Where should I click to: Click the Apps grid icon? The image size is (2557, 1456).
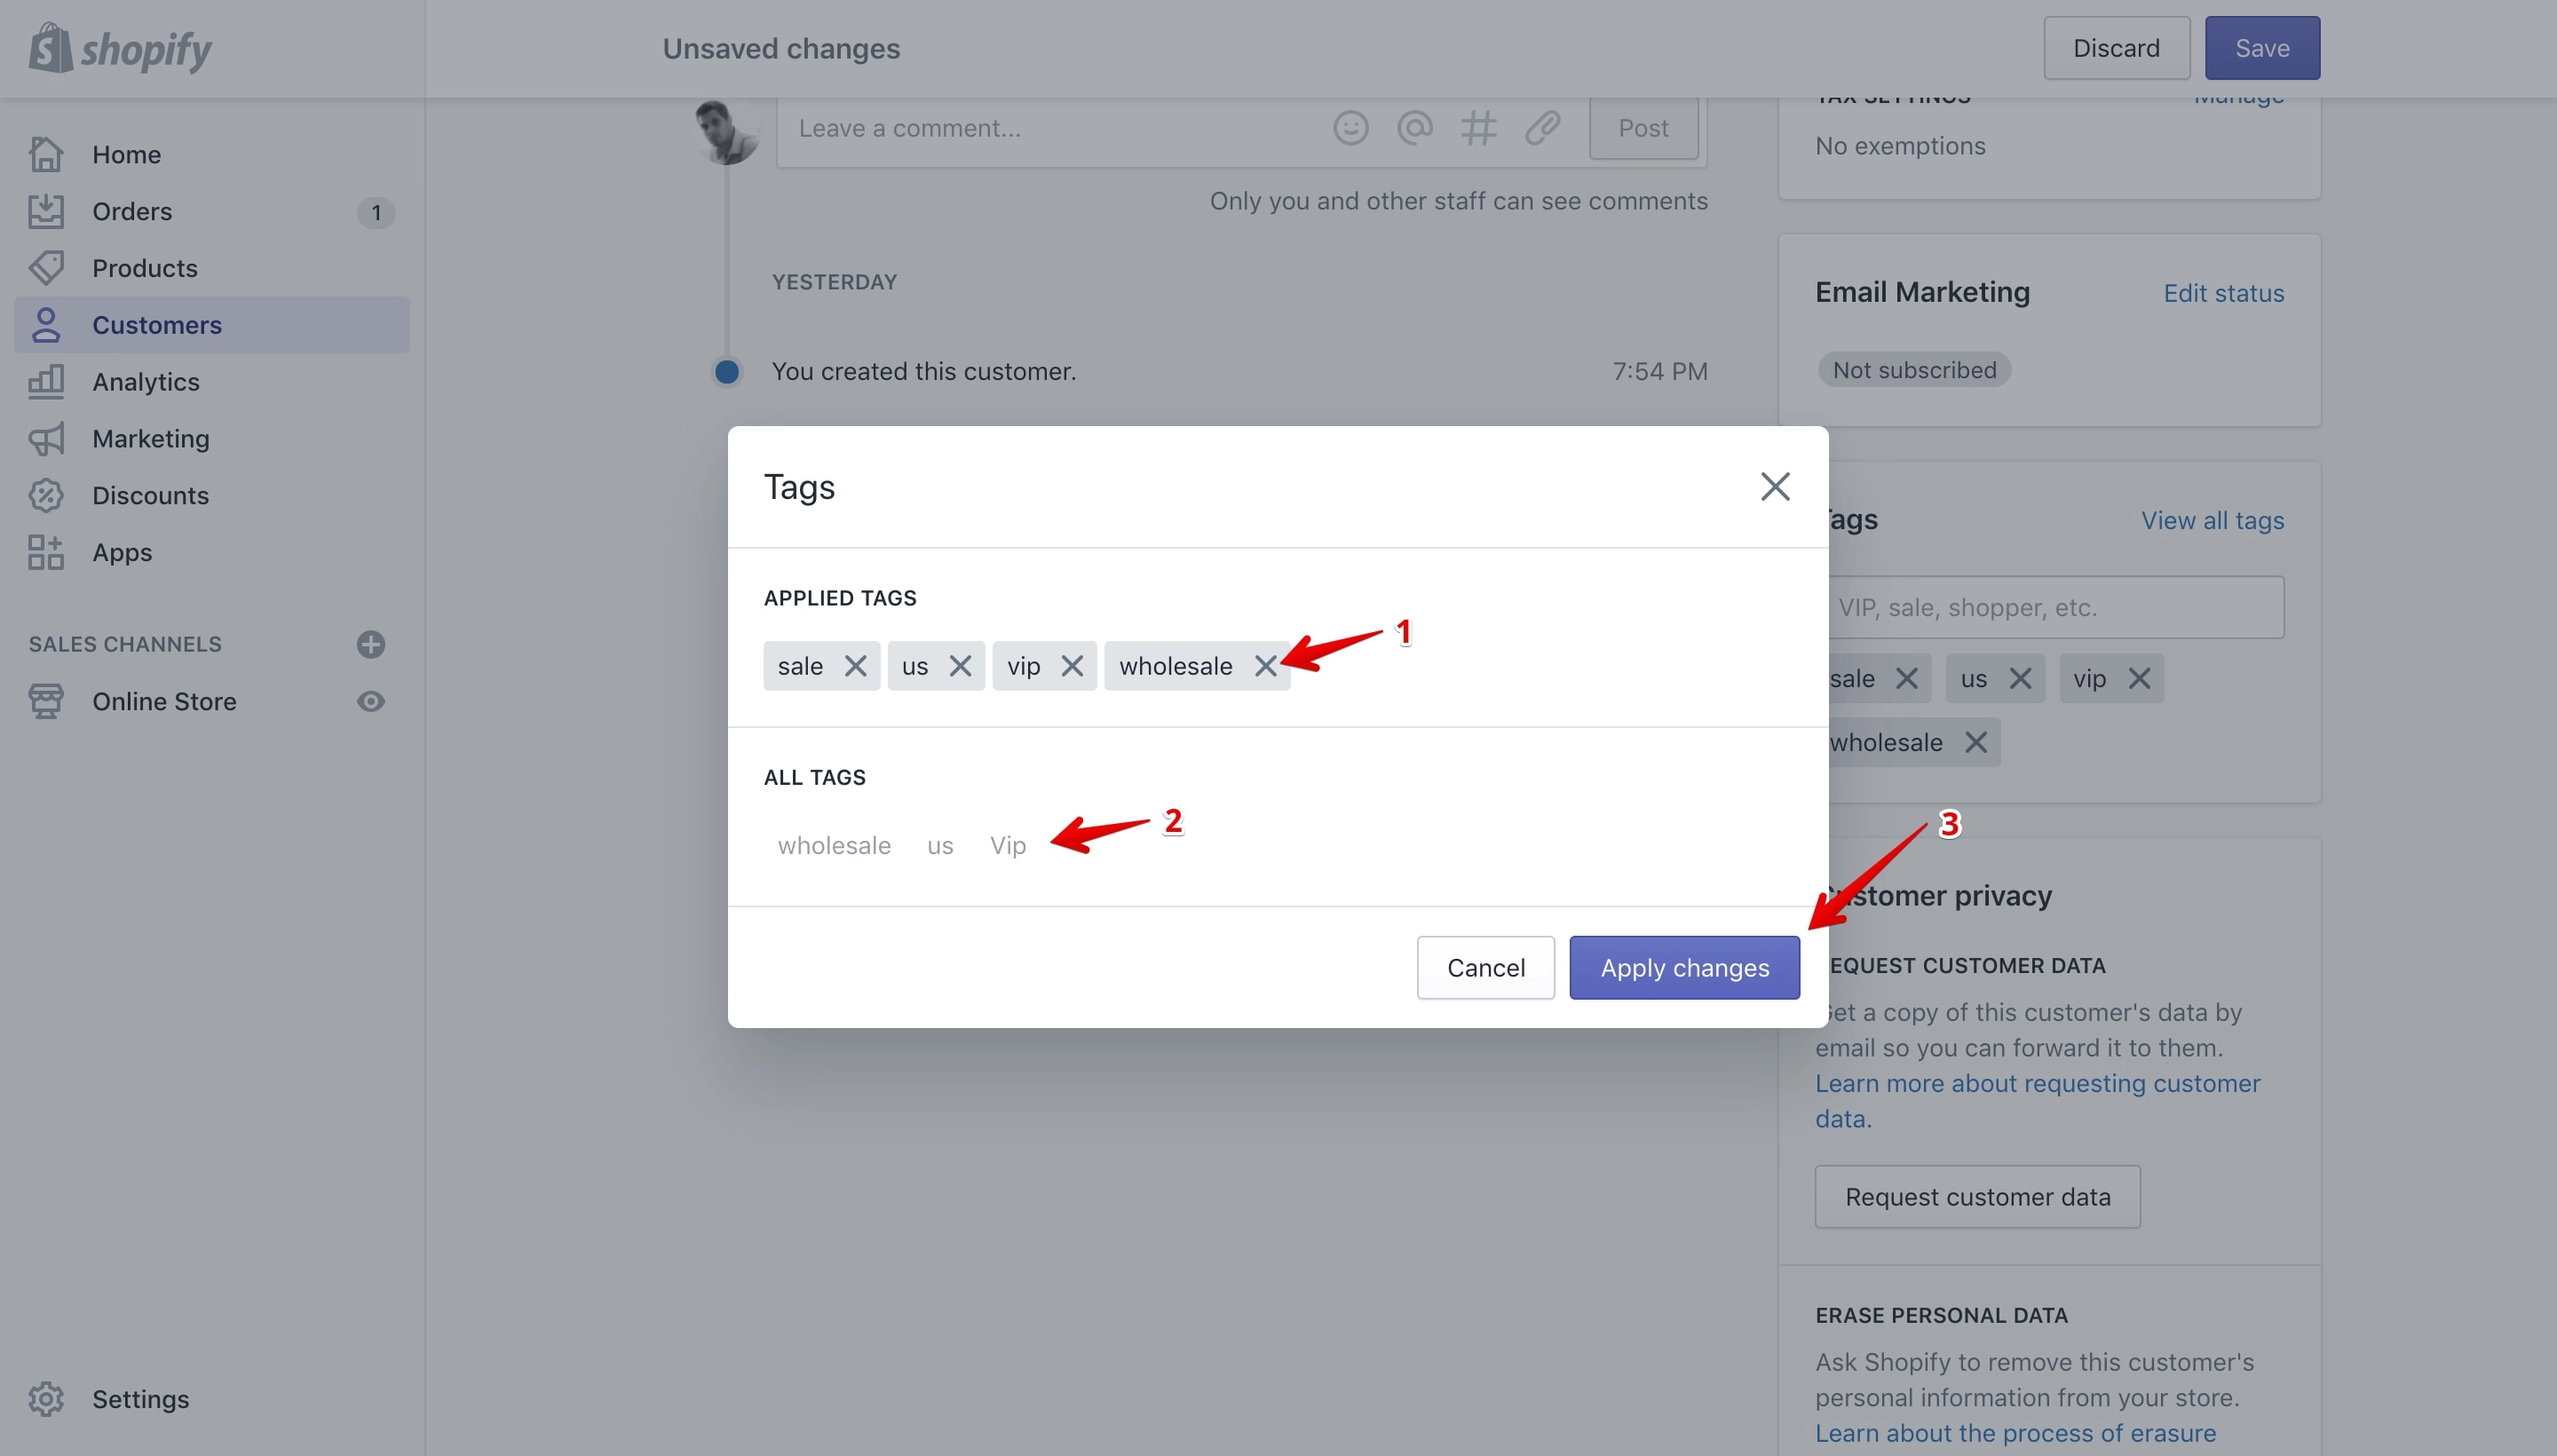pos(46,552)
